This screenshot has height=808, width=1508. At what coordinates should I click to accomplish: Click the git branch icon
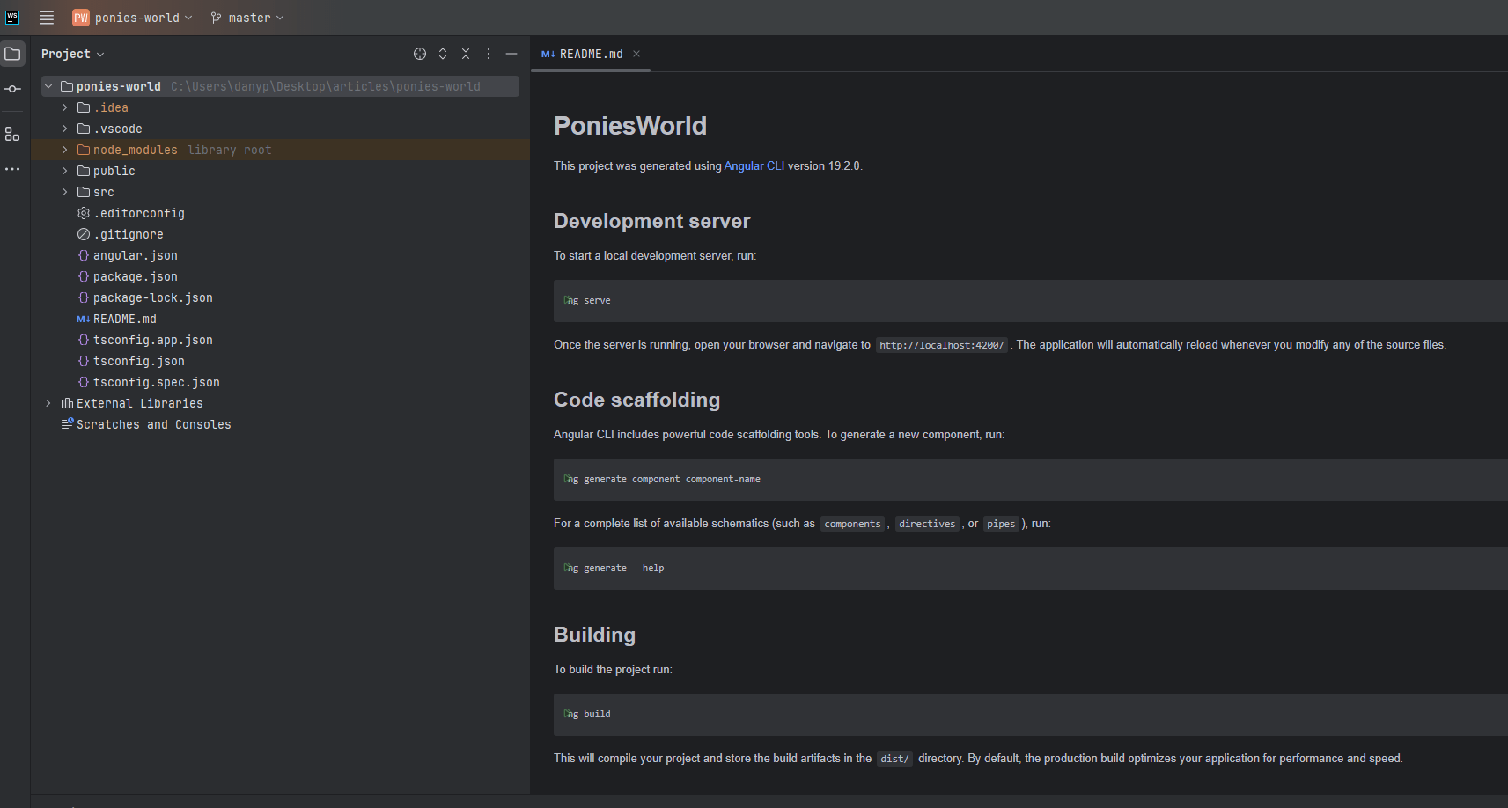coord(217,18)
